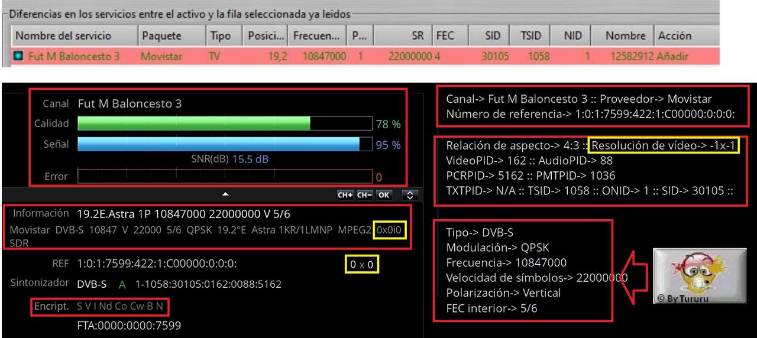The width and height of the screenshot is (757, 338).
Task: Collapse the panel using the white up triangle
Action: click(x=225, y=194)
